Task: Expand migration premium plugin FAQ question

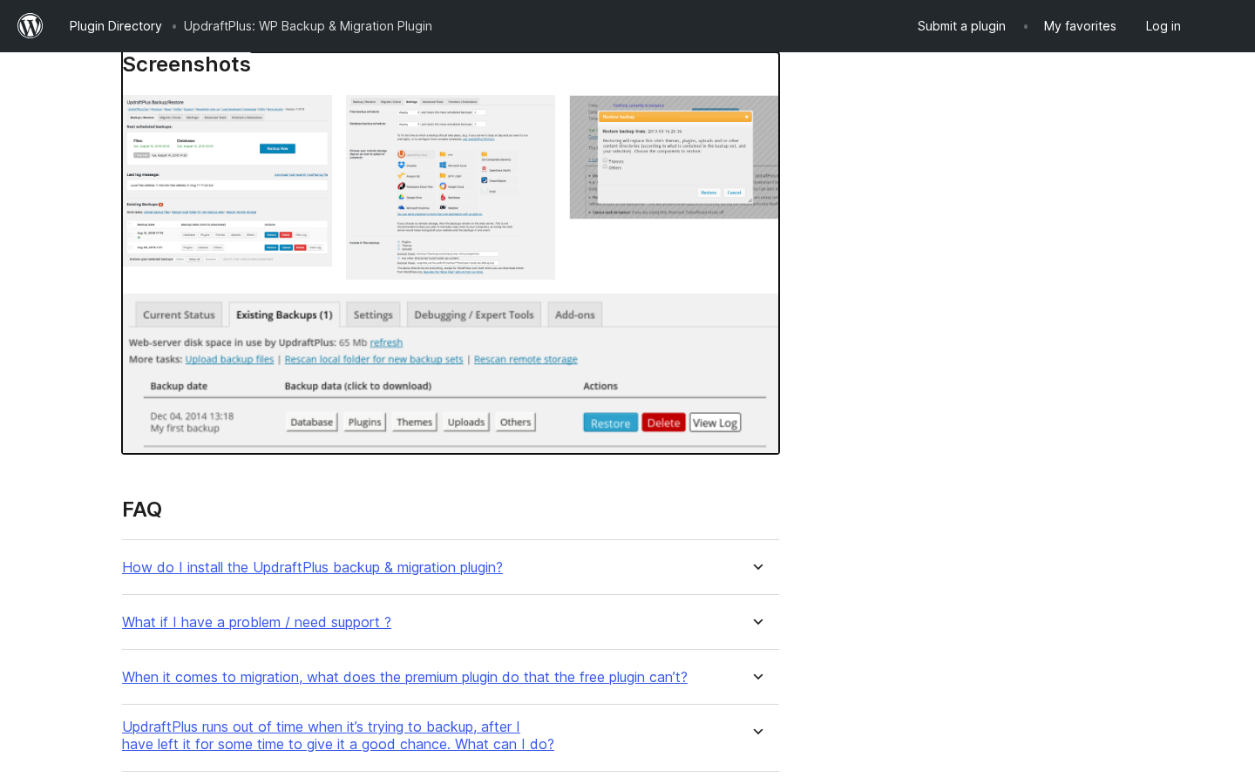Action: (404, 677)
